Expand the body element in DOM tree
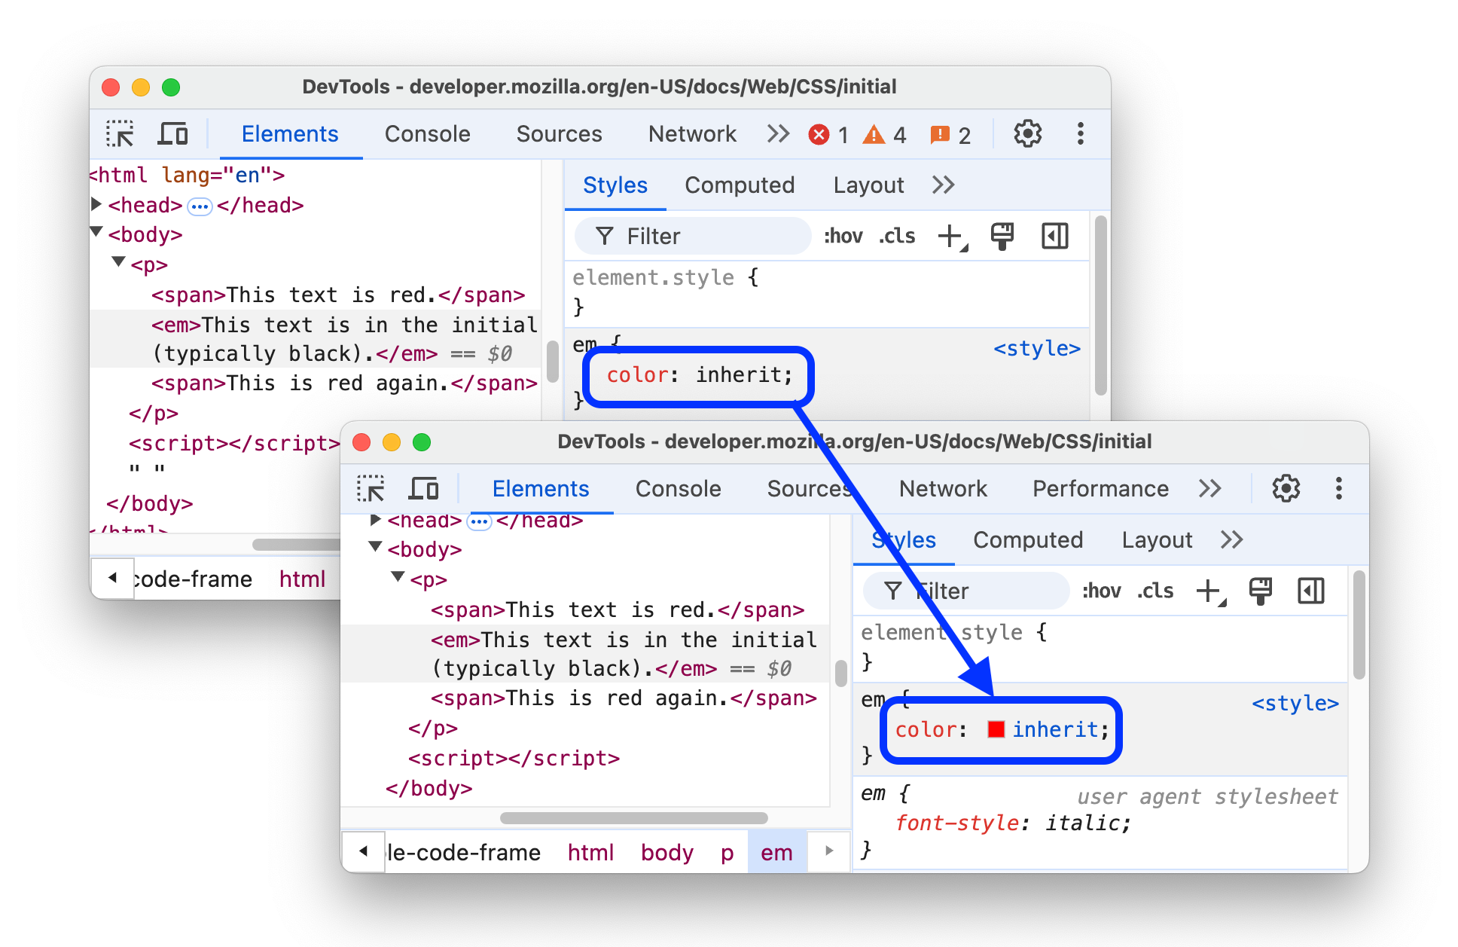This screenshot has height=947, width=1458. click(95, 232)
